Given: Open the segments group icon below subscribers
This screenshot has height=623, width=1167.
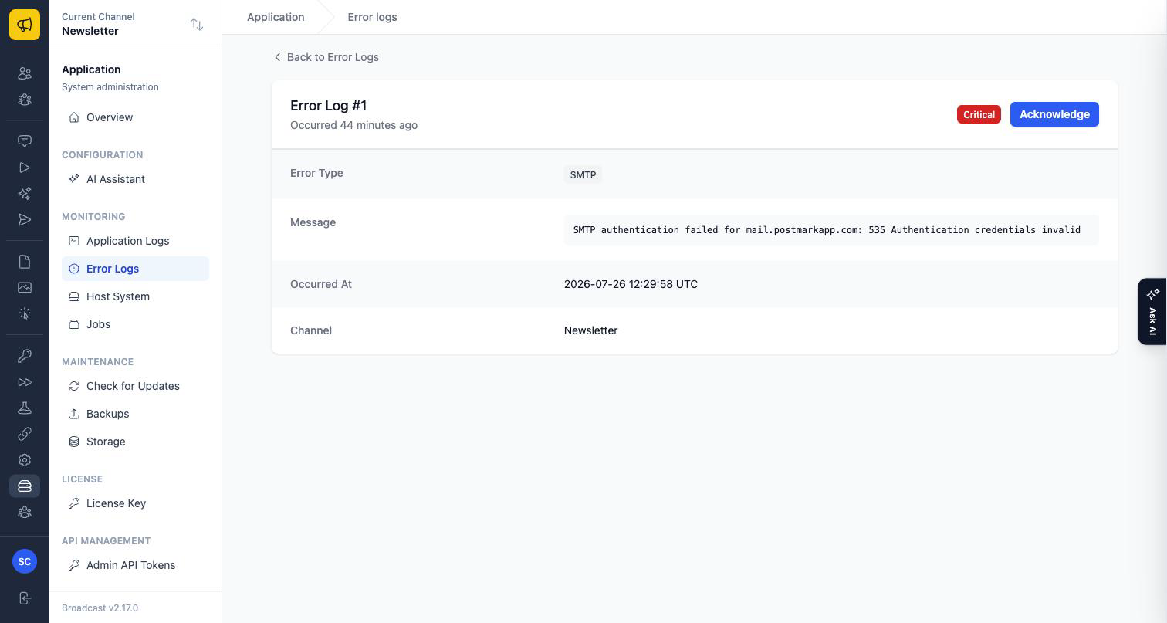Looking at the screenshot, I should pos(25,100).
